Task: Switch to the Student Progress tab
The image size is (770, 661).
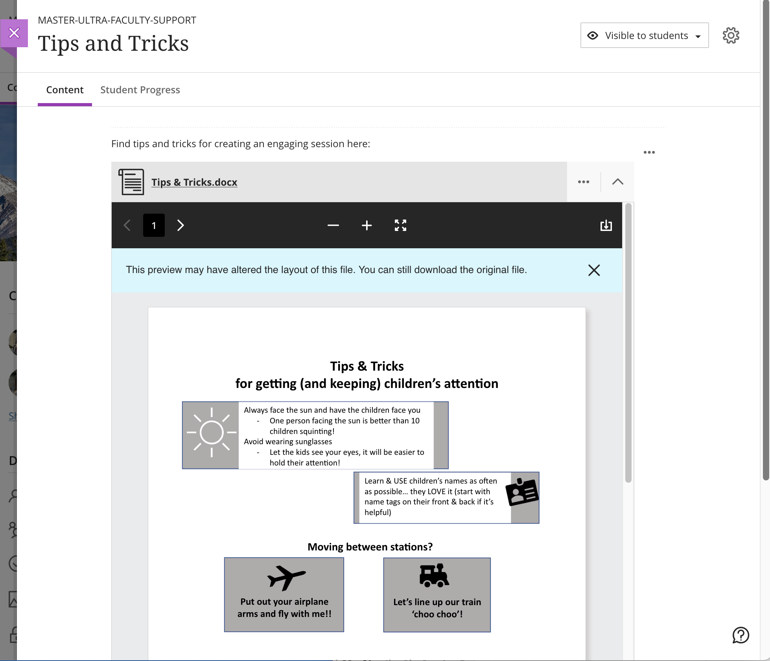Action: tap(140, 90)
